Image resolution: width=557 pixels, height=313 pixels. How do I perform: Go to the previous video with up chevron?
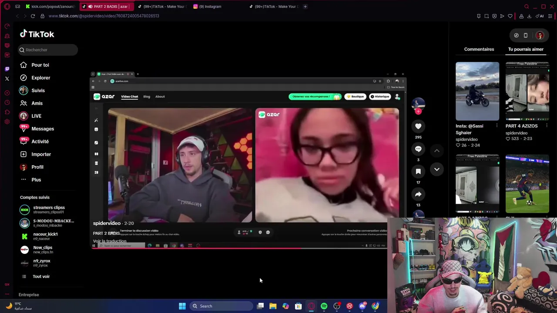pyautogui.click(x=436, y=150)
